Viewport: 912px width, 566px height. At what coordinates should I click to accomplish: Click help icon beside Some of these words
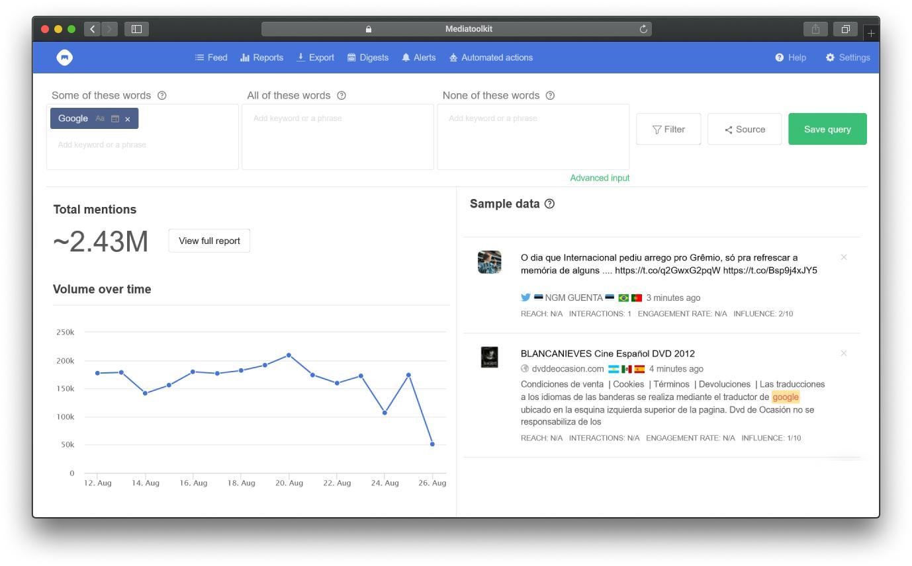point(162,95)
